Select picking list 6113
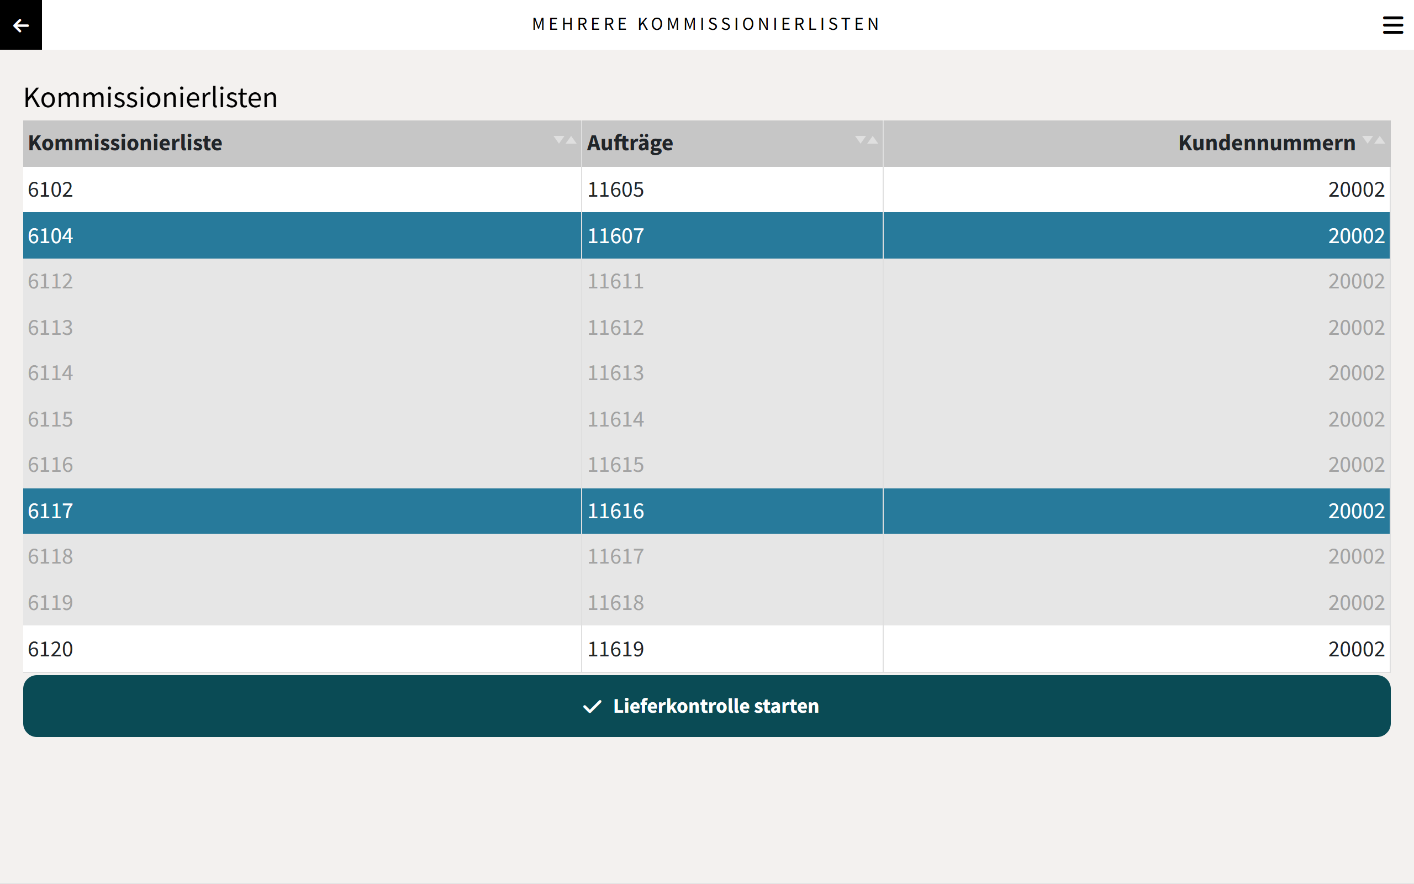This screenshot has height=884, width=1414. click(706, 328)
